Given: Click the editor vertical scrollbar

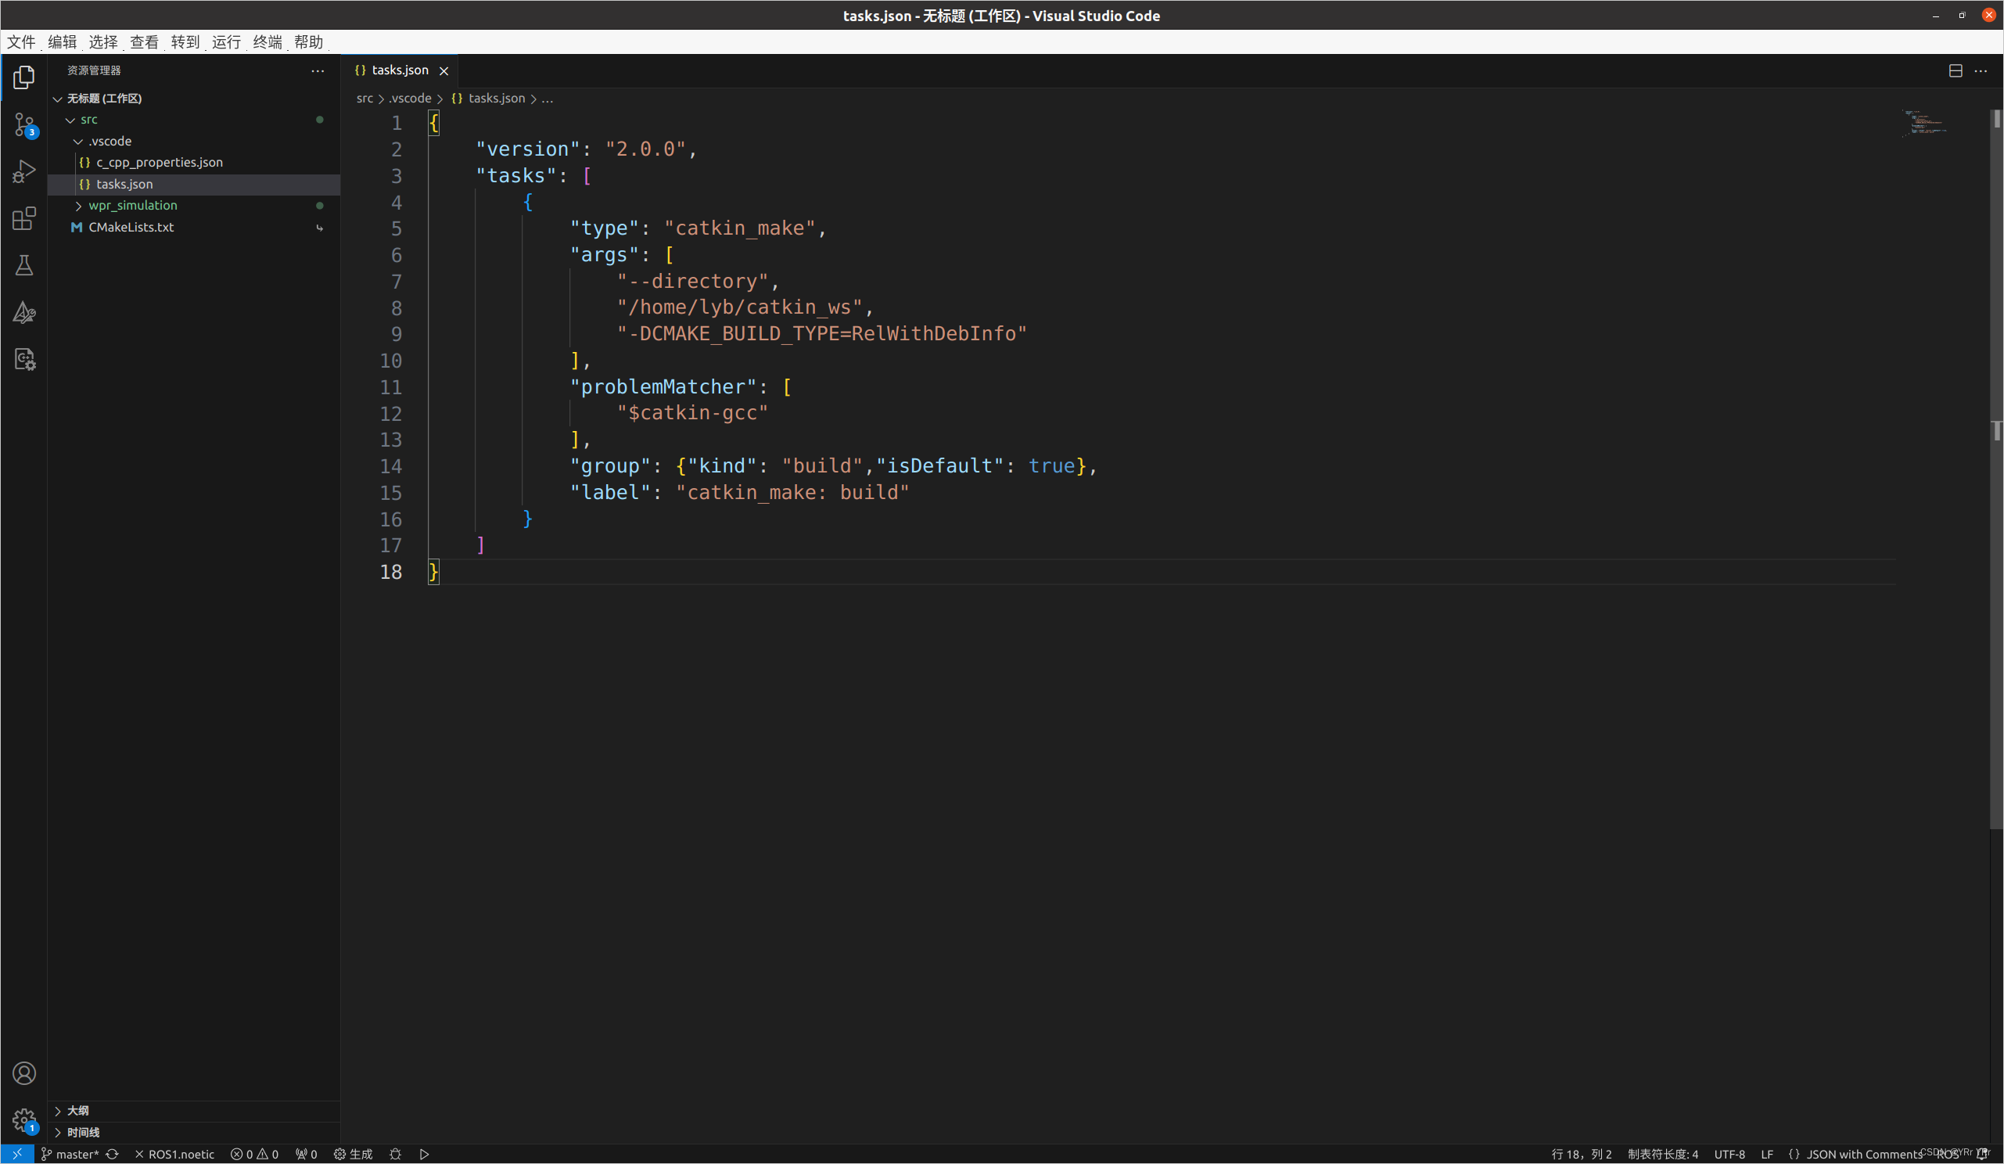Looking at the screenshot, I should click(x=1996, y=469).
